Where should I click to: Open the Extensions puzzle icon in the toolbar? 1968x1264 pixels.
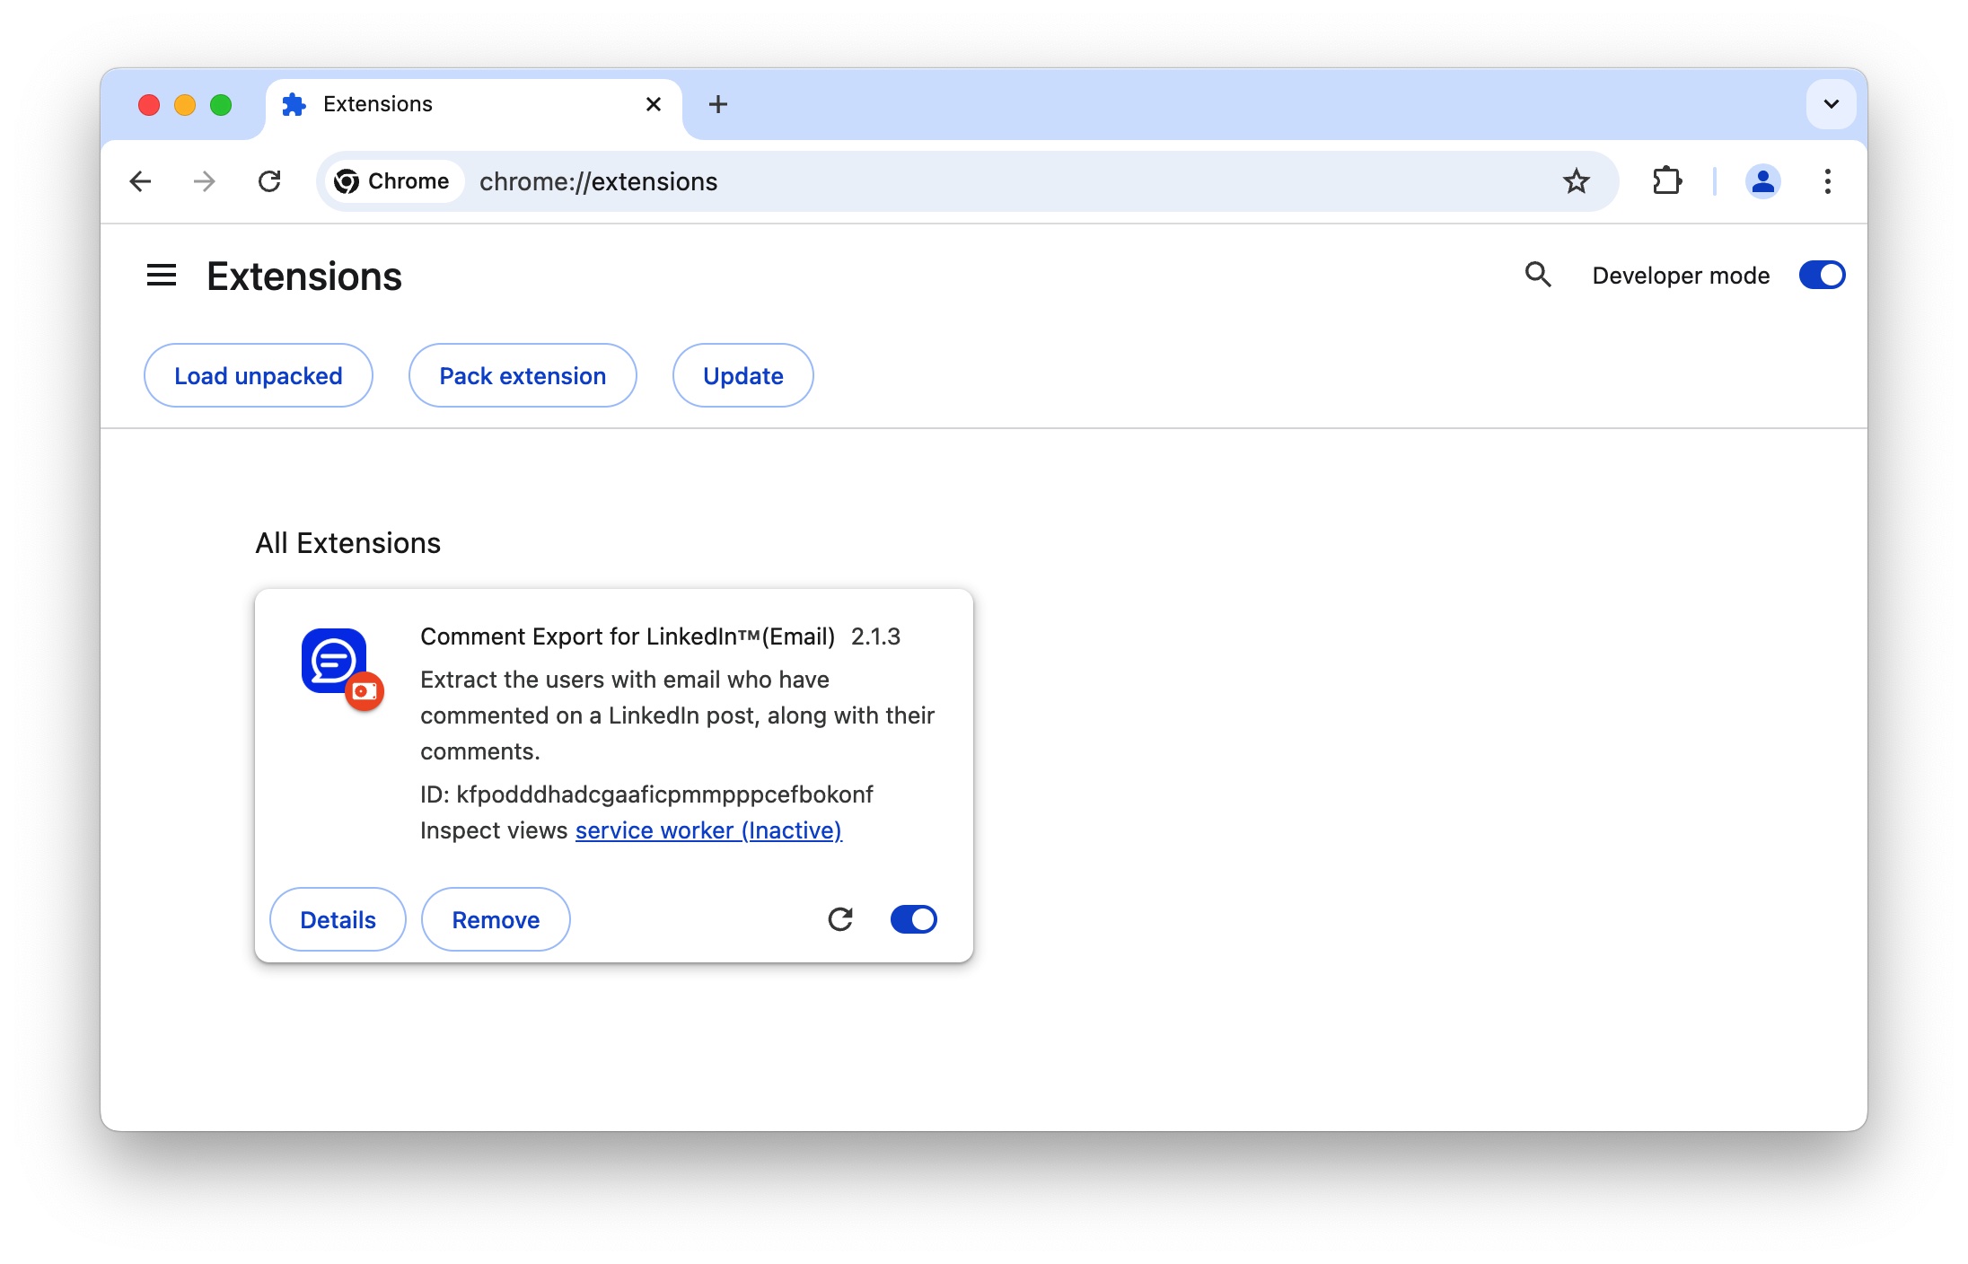1666,181
